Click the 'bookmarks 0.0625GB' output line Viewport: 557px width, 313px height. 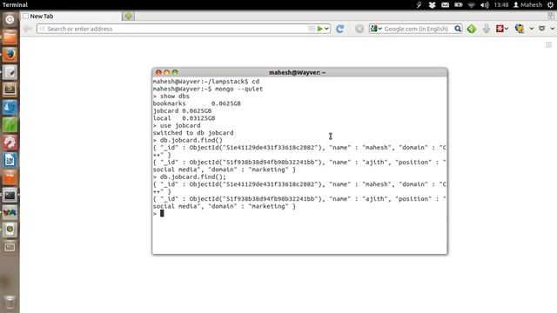point(197,103)
